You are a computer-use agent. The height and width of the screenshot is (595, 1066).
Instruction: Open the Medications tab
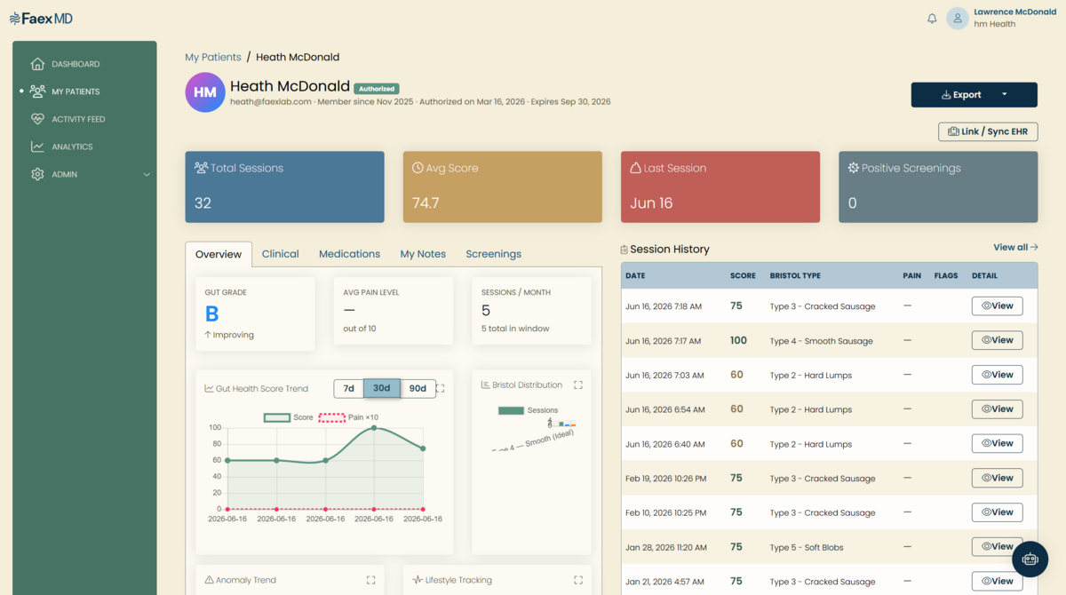pos(349,254)
